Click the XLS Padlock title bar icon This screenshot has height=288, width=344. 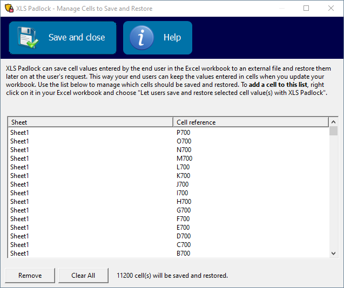click(9, 9)
